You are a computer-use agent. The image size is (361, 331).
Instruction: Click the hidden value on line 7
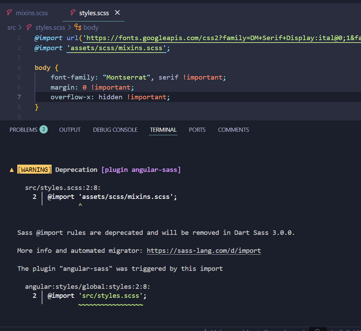(x=110, y=97)
